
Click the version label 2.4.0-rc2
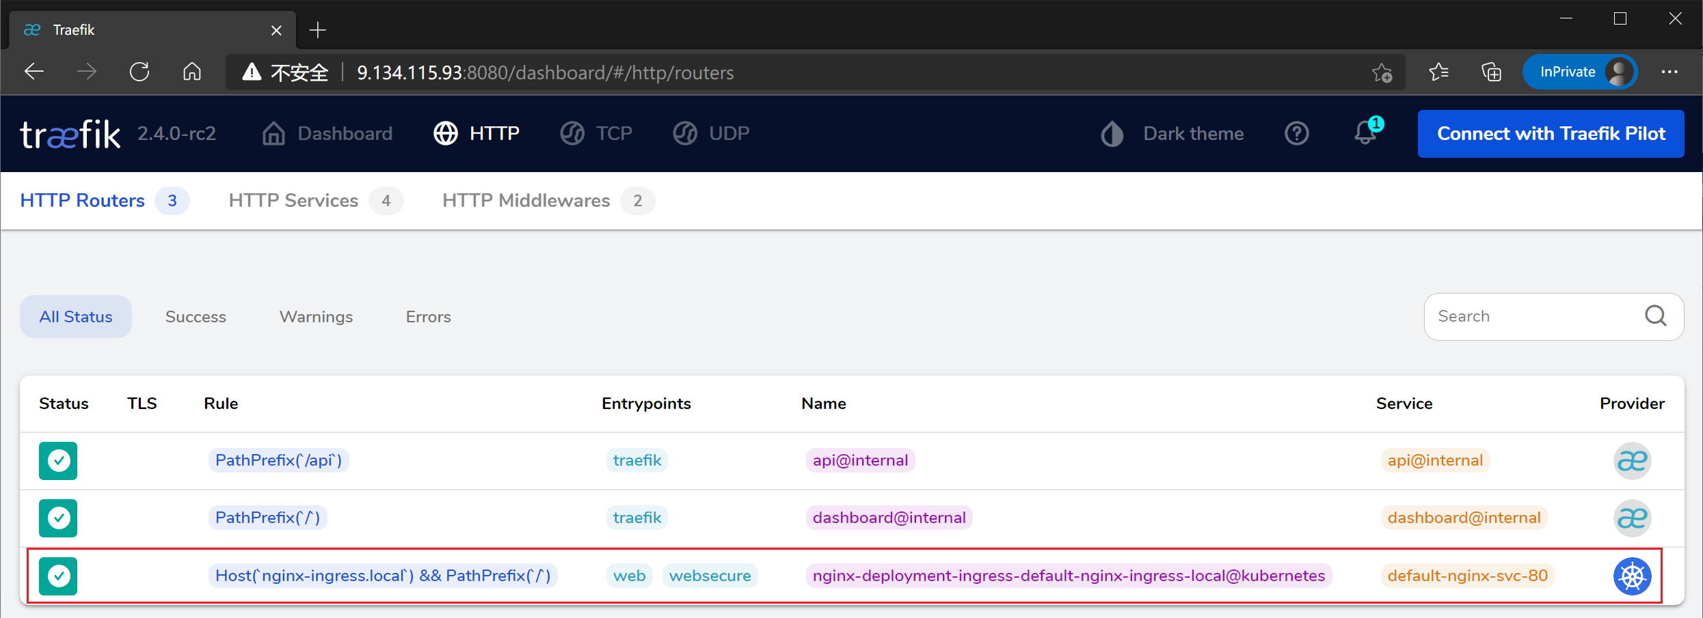point(176,133)
